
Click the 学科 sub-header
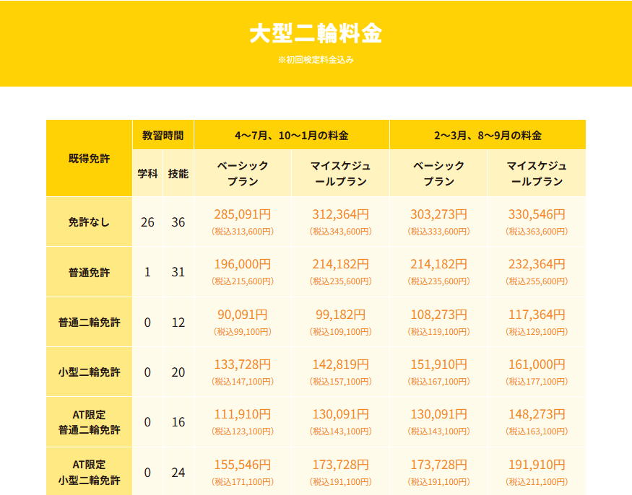(147, 173)
